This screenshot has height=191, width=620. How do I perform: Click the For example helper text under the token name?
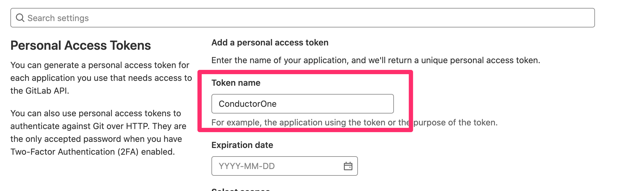click(x=355, y=122)
